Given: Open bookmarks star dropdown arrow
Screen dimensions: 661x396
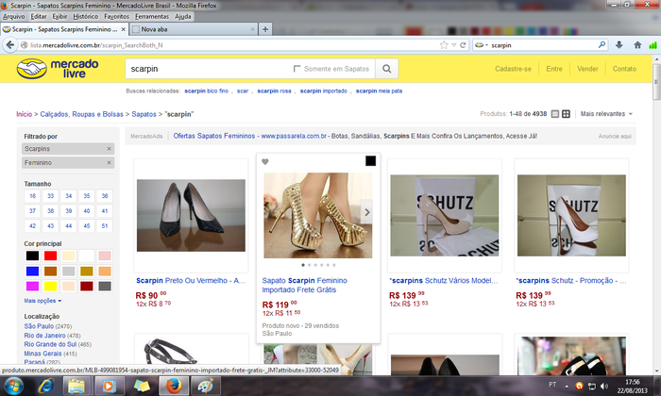Looking at the screenshot, I should 454,45.
